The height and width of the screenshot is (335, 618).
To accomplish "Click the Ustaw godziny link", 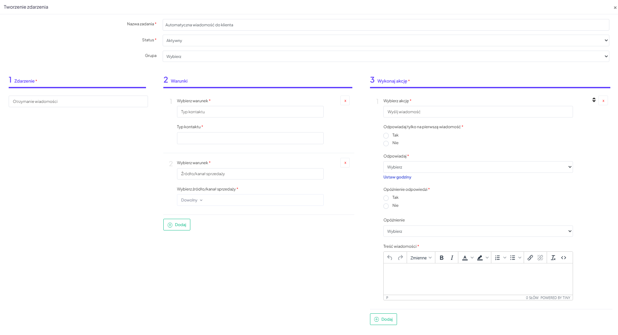I will 397,177.
